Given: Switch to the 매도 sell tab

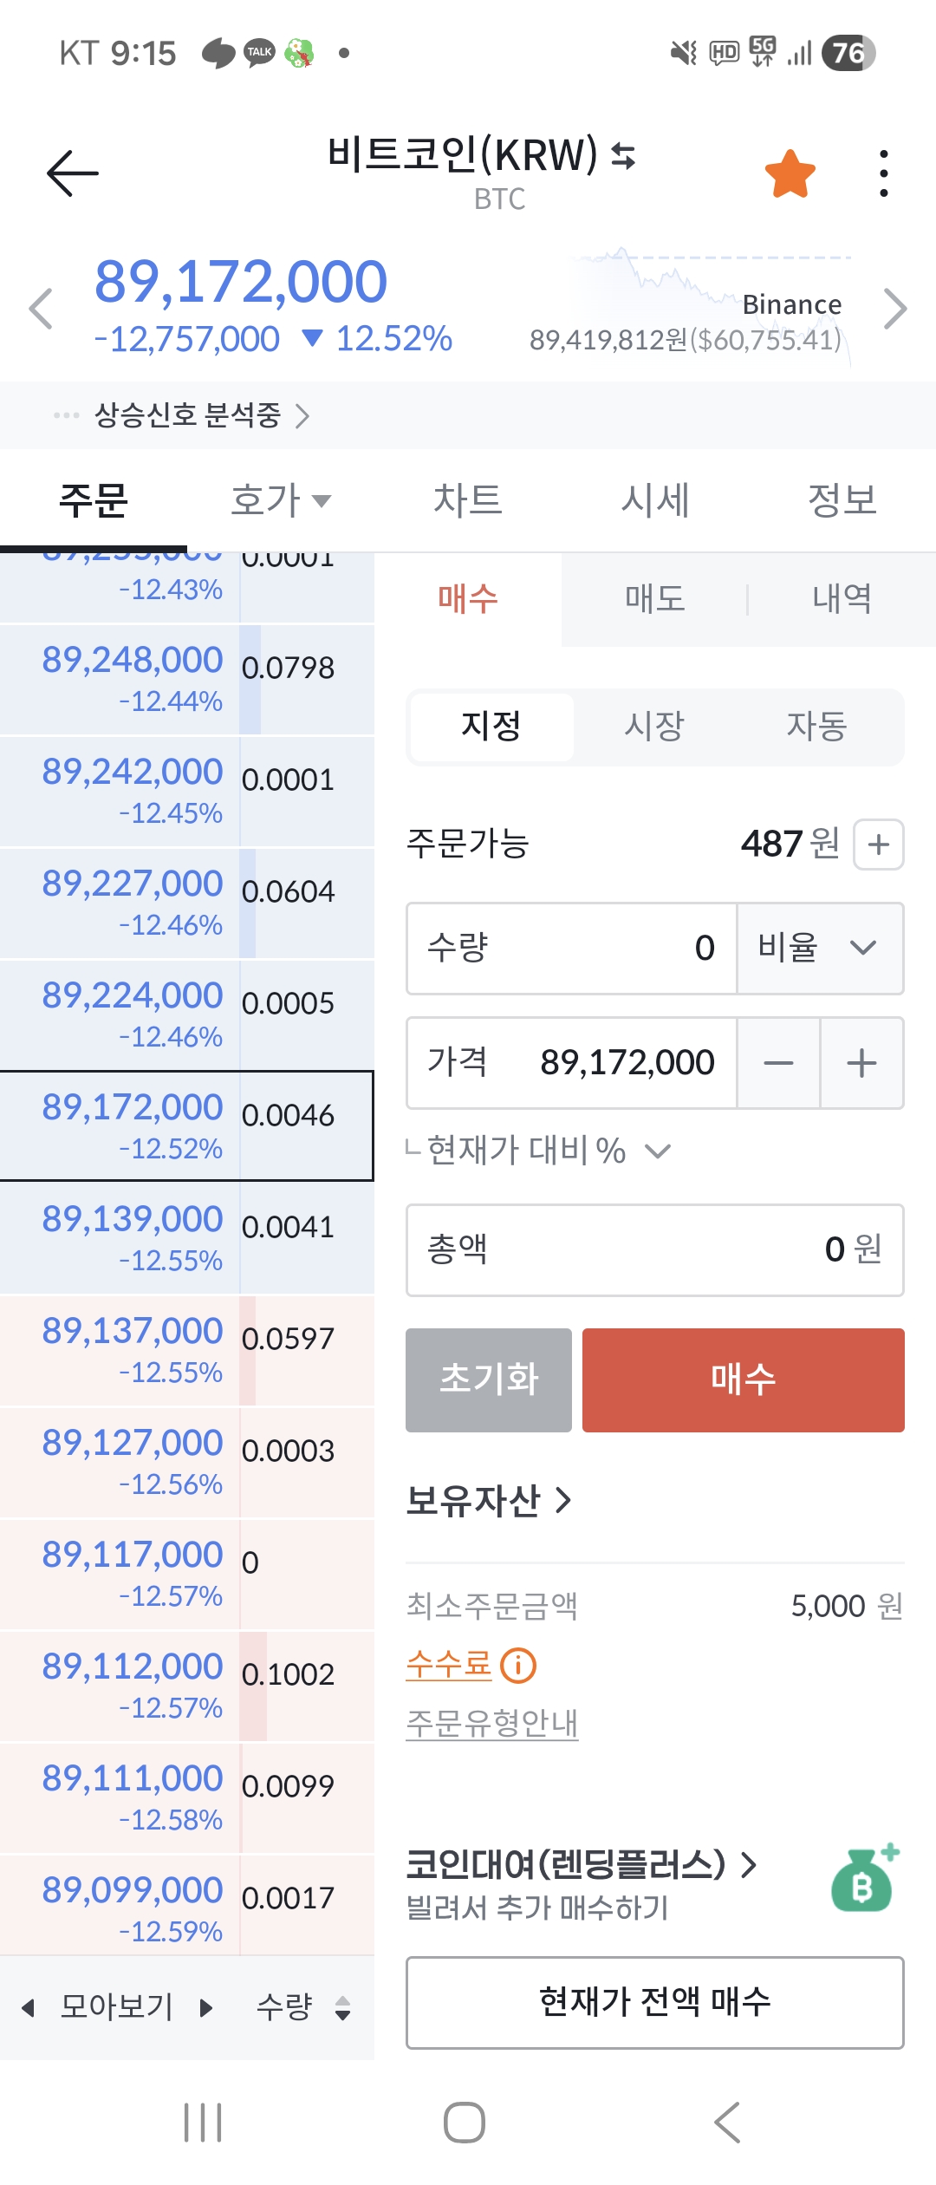Looking at the screenshot, I should pos(655,599).
